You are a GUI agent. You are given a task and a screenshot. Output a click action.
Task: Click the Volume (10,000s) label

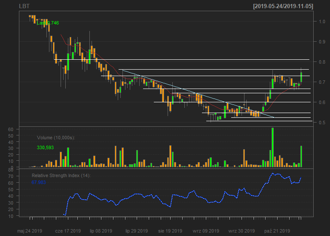tap(56, 138)
